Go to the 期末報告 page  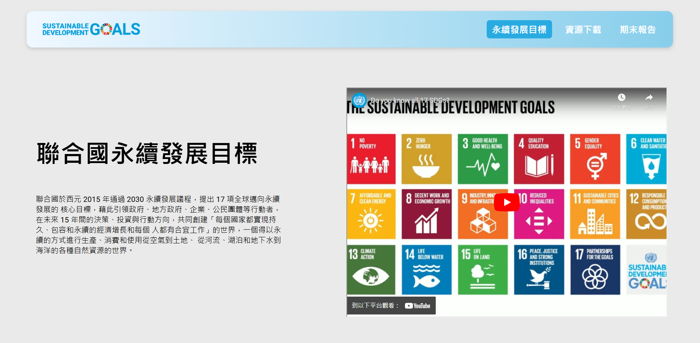click(x=638, y=29)
